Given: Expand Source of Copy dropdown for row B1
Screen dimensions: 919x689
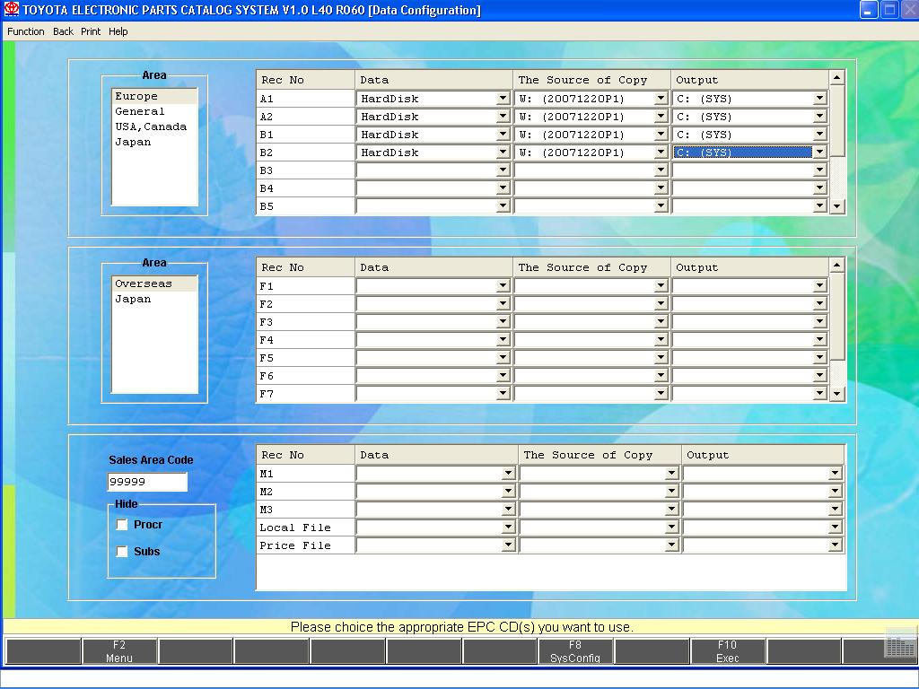Looking at the screenshot, I should coord(661,135).
